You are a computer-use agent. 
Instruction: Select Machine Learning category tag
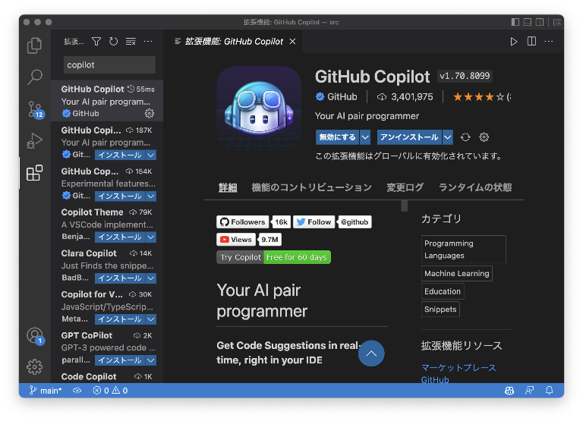click(456, 274)
